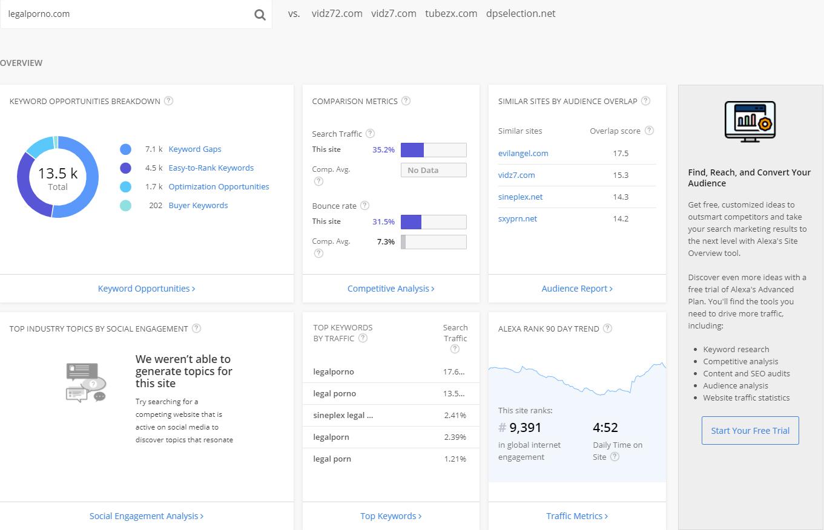Click help icon beside Top Industry Topics heading
The height and width of the screenshot is (530, 824).
(196, 329)
